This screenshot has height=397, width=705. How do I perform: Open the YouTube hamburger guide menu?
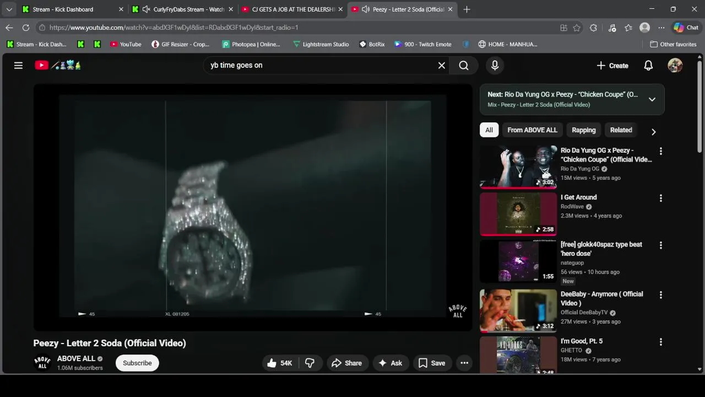pos(18,65)
